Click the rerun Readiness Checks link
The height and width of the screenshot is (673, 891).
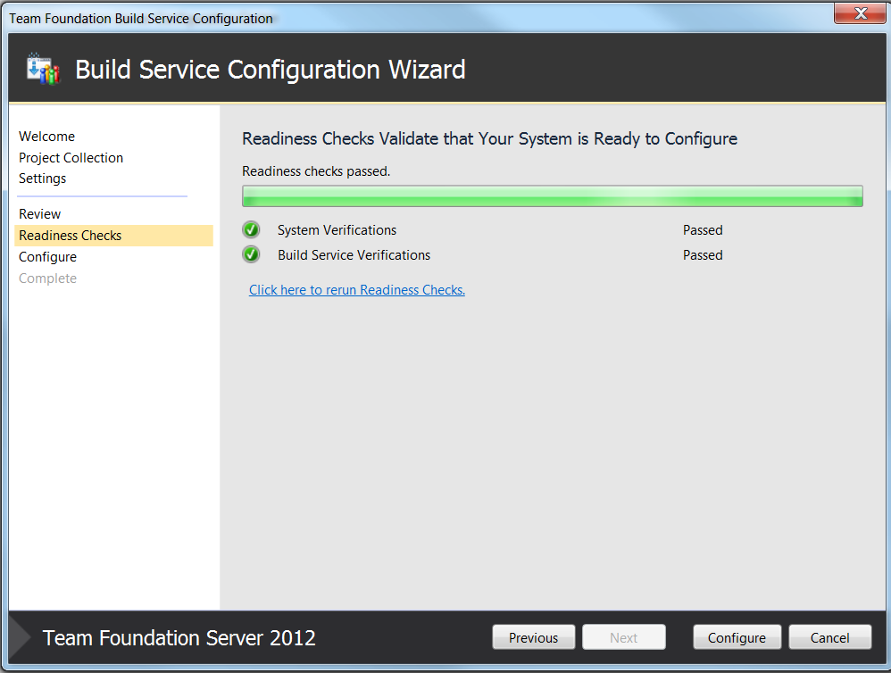[357, 290]
